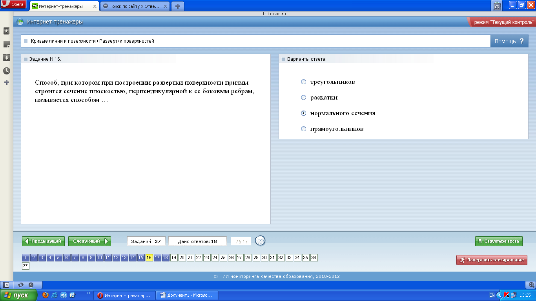The height and width of the screenshot is (301, 536).
Task: Switch to Интернет-тренажер Opera taskbar button
Action: [124, 296]
